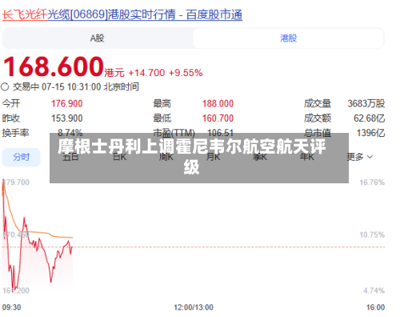The width and height of the screenshot is (400, 317).
Task: Click the price change +14.700
Action: point(146,73)
